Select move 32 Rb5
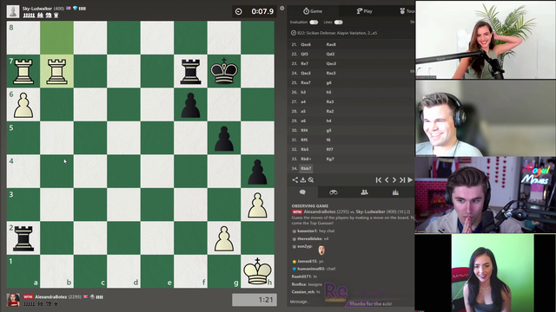Image resolution: width=556 pixels, height=312 pixels. [305, 149]
